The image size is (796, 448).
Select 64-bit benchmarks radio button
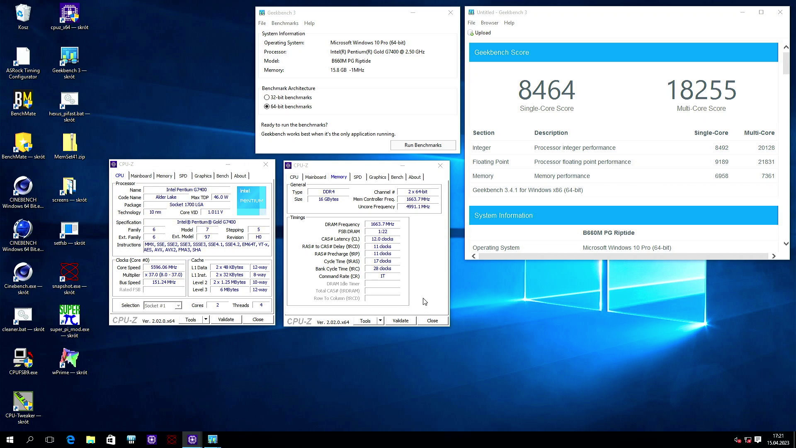[267, 107]
